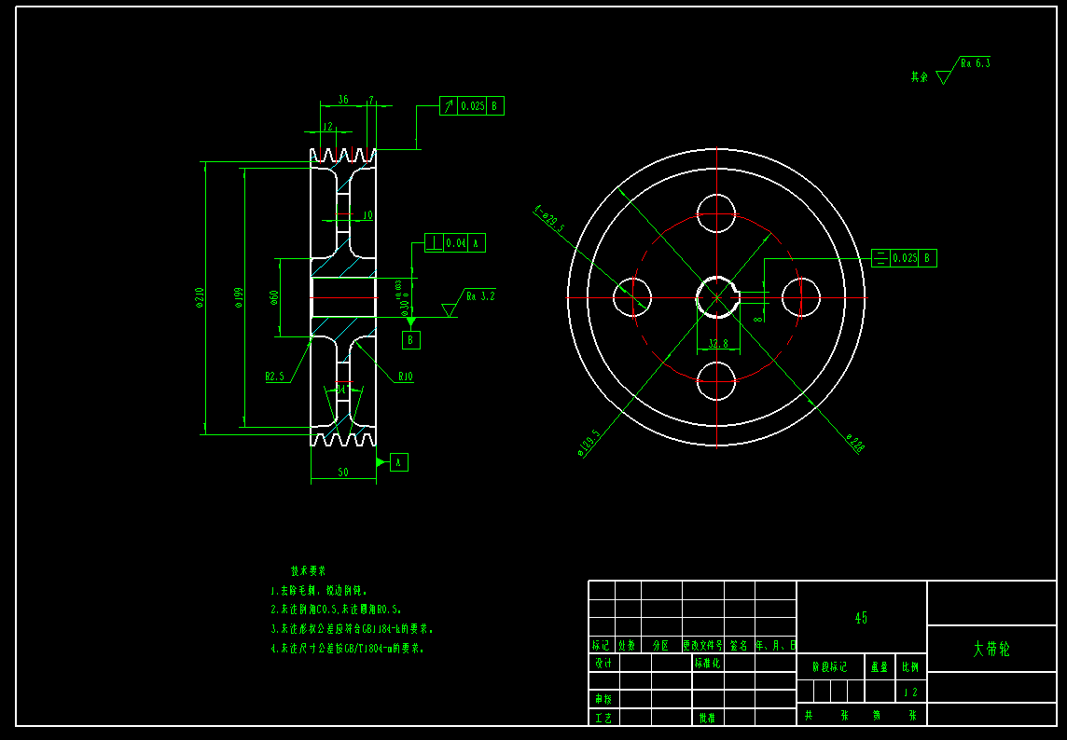
Task: Click the 审核 cell
Action: click(x=603, y=699)
